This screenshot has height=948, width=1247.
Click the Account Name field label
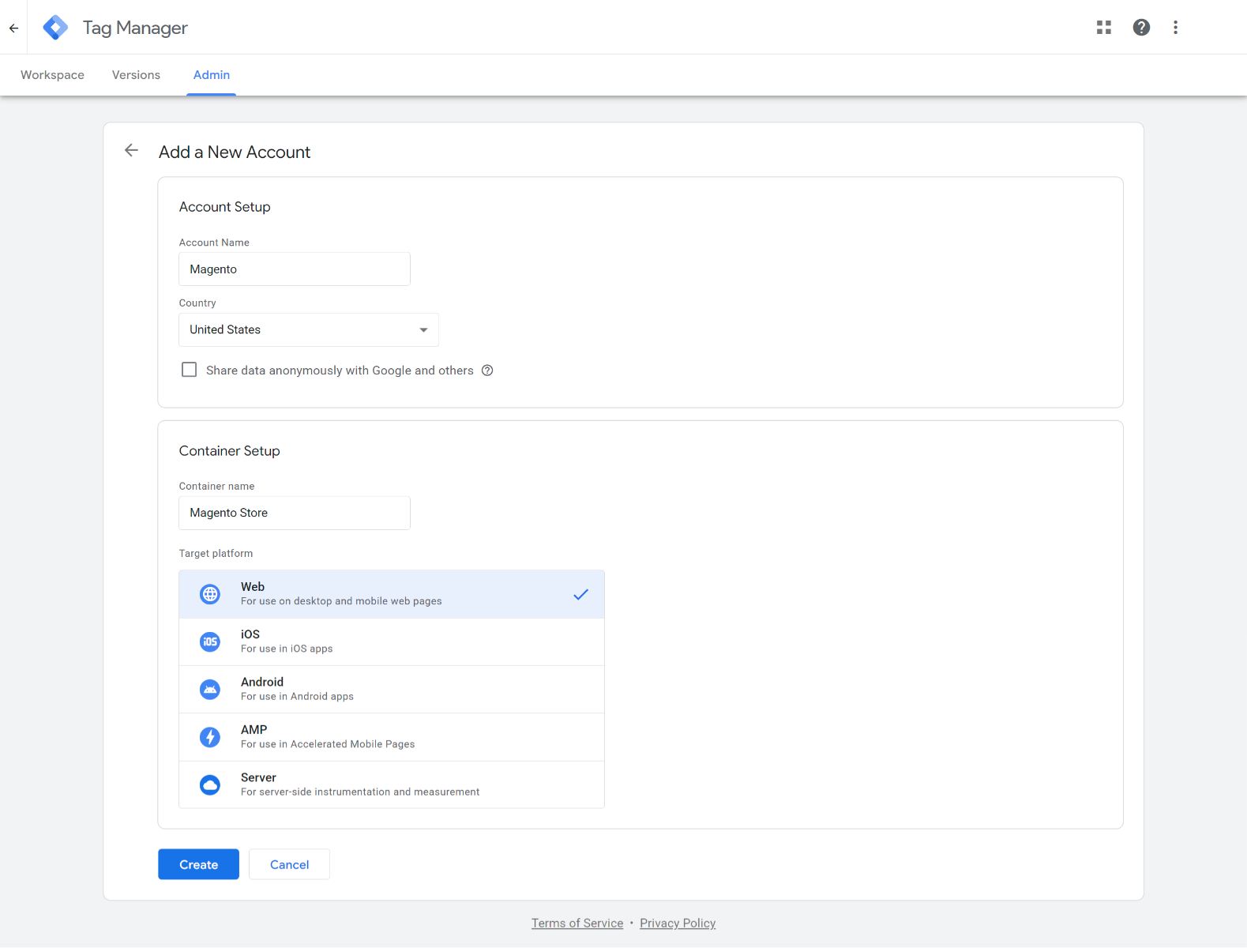[214, 243]
